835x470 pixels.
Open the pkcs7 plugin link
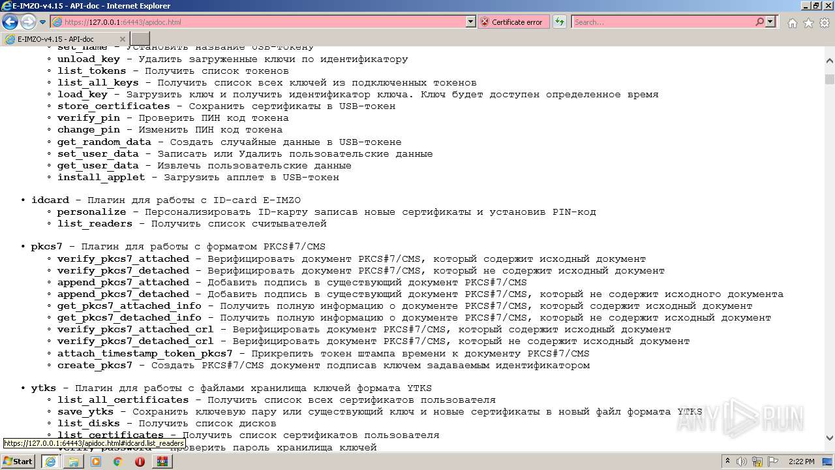pos(46,247)
